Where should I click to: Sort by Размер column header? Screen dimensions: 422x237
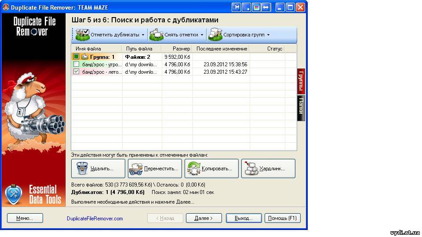coord(177,49)
